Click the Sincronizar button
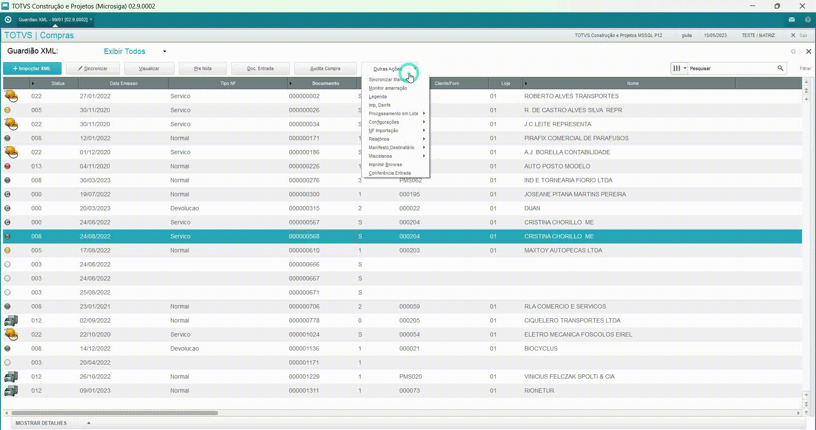This screenshot has height=430, width=816. tap(93, 68)
